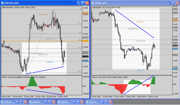Click the Daily Pivot label in GBPUSD chart
The height and width of the screenshot is (105, 180).
50,39
